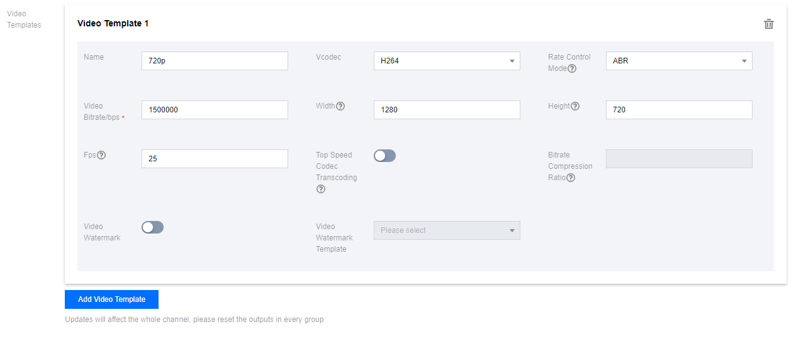Click the Video Template 1 heading

[x=113, y=23]
